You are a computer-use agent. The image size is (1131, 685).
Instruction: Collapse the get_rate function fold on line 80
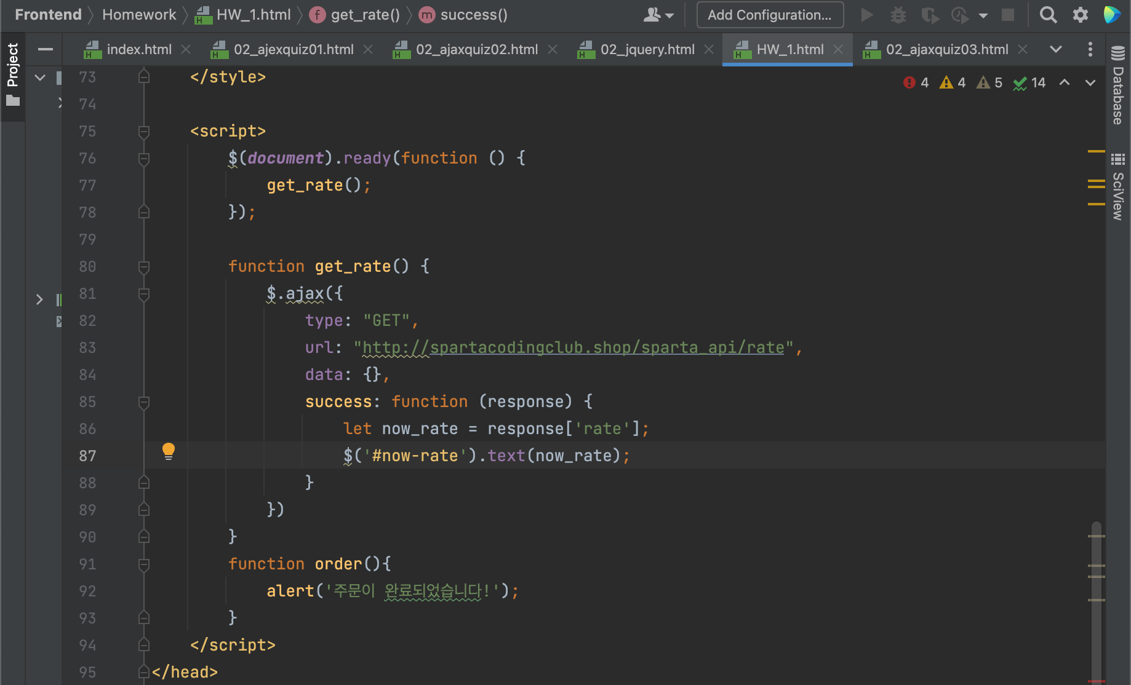[x=143, y=266]
